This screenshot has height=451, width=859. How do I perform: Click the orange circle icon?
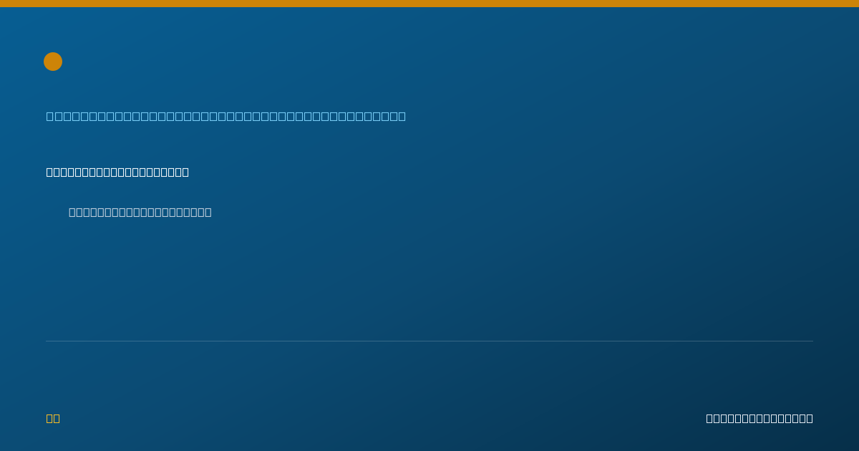pyautogui.click(x=53, y=62)
